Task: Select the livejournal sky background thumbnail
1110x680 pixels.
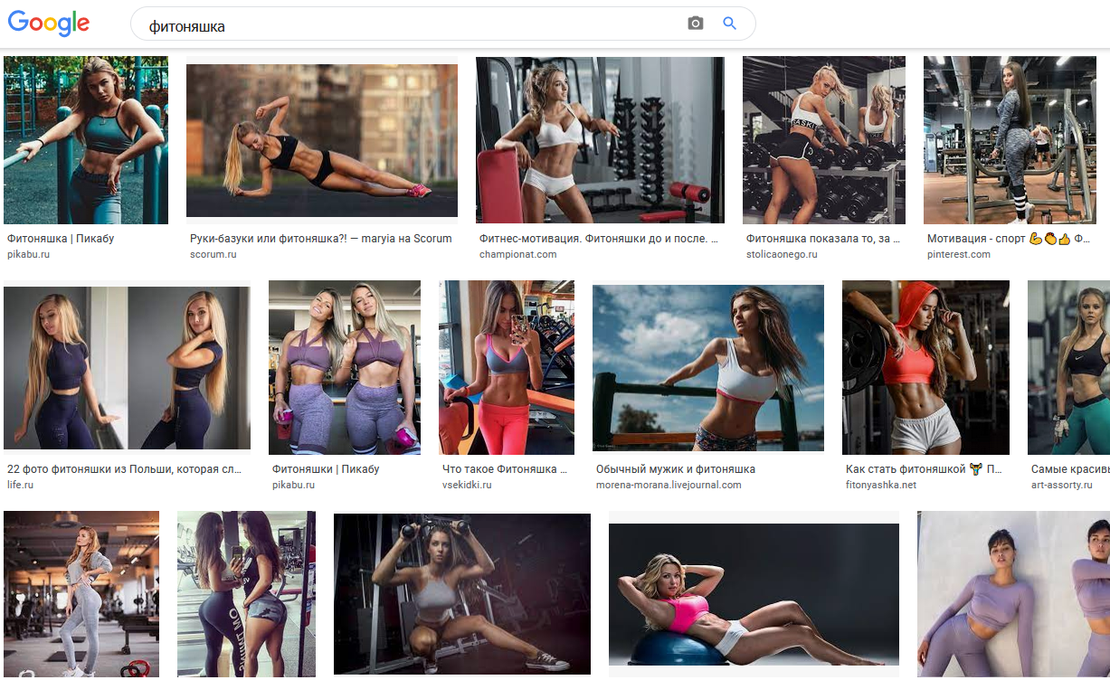Action: [x=707, y=368]
